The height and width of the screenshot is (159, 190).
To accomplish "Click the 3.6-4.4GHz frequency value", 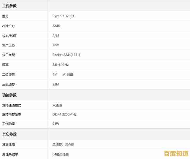I will tap(61, 65).
